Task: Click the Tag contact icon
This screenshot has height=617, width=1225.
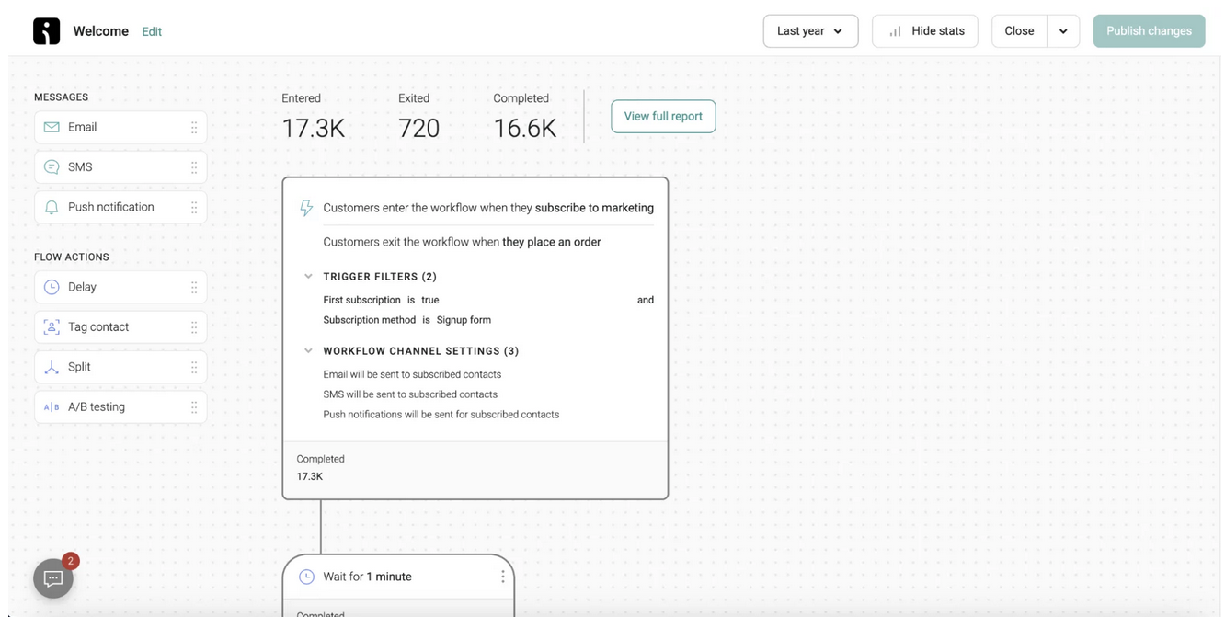Action: pyautogui.click(x=52, y=326)
